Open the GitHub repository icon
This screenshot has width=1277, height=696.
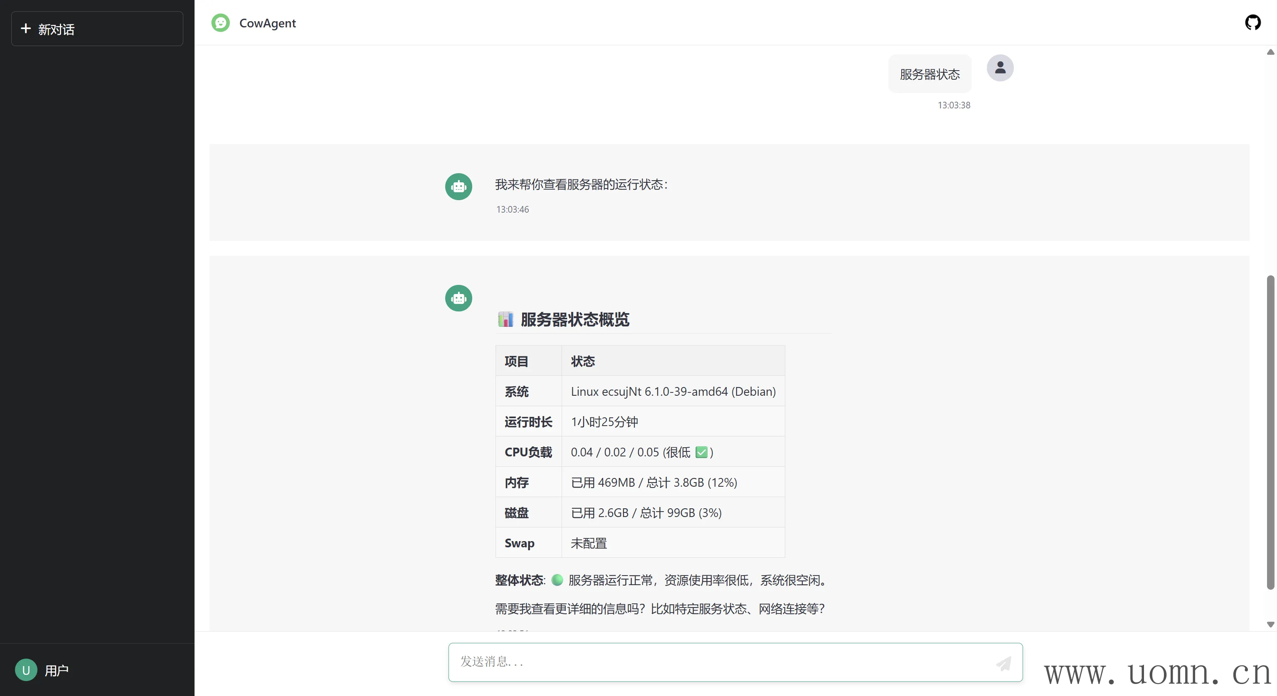(1252, 22)
